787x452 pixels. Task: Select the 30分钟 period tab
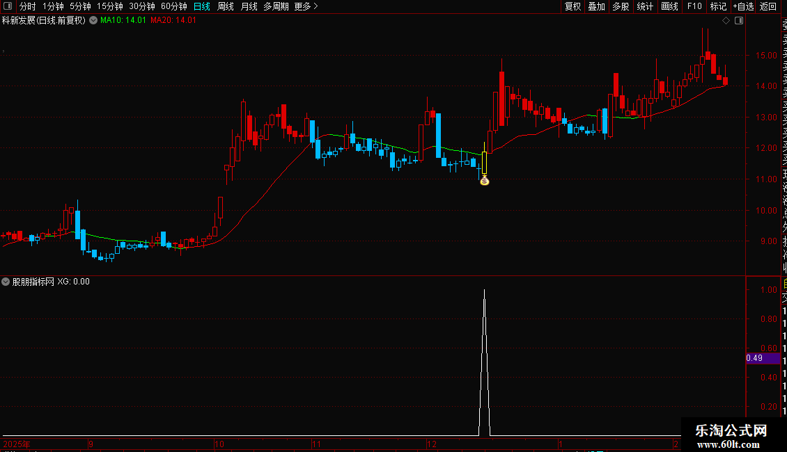141,6
